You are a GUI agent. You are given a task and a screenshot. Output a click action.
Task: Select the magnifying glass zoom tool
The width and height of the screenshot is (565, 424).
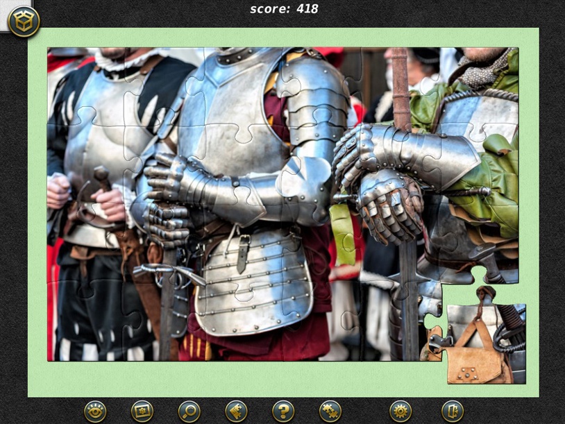coord(189,411)
